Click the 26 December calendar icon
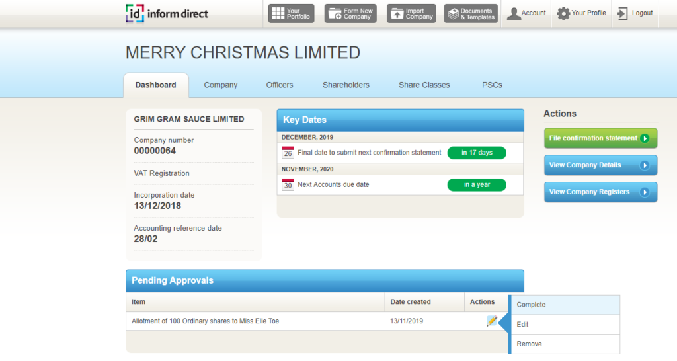 [288, 153]
